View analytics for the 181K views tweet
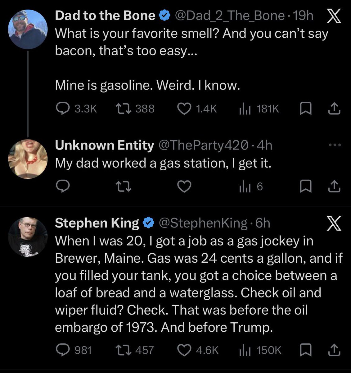 [x=245, y=108]
